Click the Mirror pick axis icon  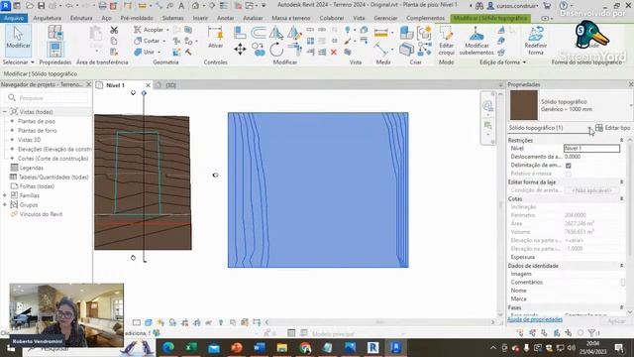276,33
